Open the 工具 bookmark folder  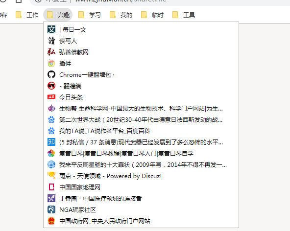click(x=184, y=15)
